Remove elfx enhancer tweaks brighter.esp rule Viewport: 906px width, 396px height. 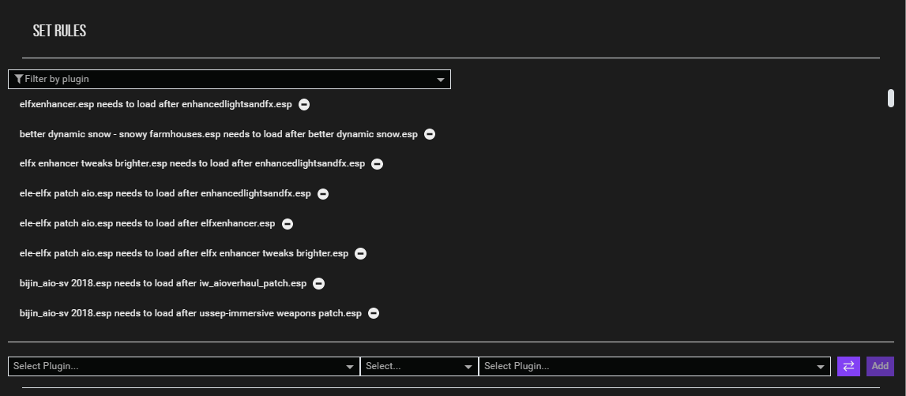click(x=377, y=164)
